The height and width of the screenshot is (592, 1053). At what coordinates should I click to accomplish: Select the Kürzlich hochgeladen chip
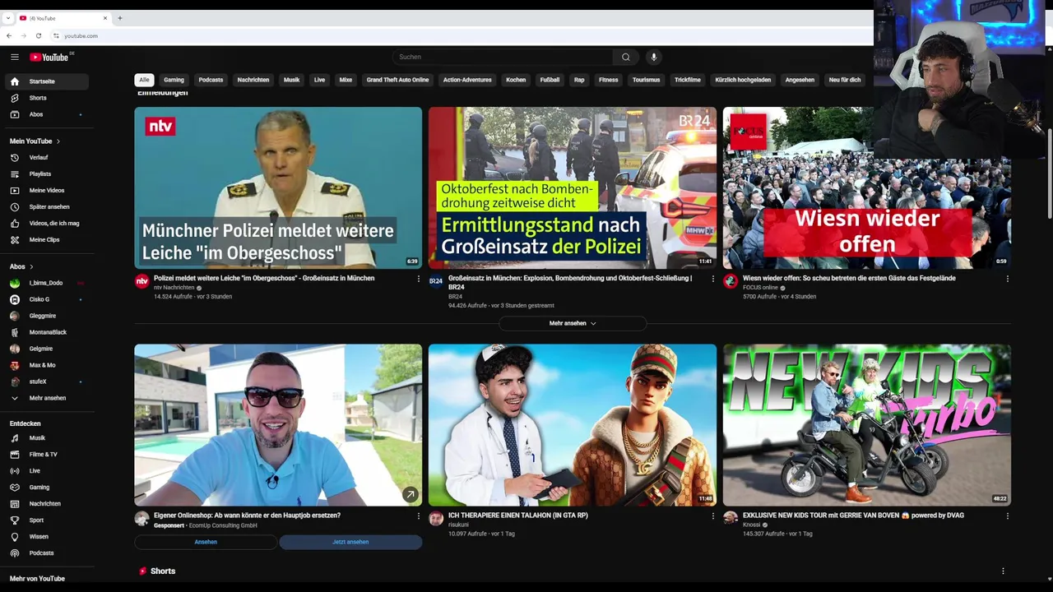point(743,80)
